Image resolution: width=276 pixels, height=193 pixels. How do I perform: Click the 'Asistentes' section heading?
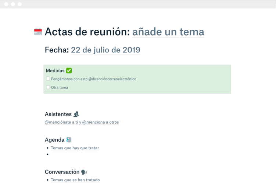pos(58,114)
